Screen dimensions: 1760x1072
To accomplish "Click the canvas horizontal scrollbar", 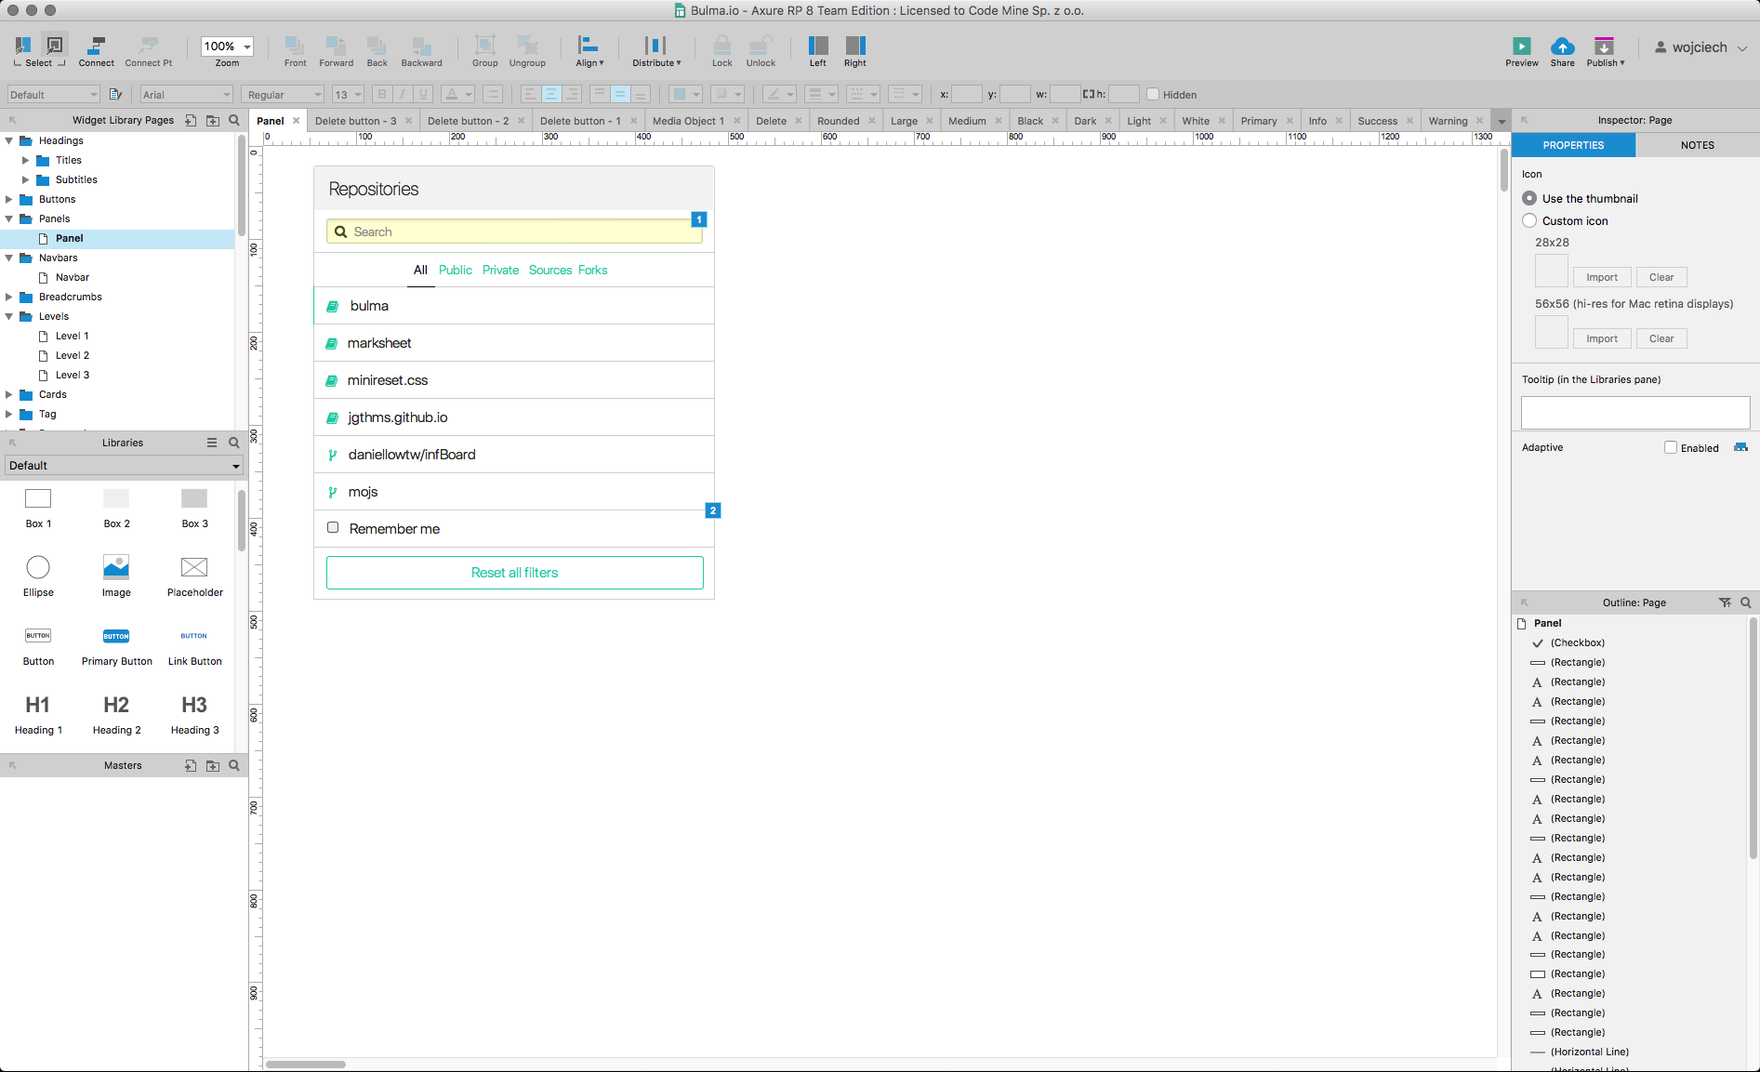I will point(306,1064).
